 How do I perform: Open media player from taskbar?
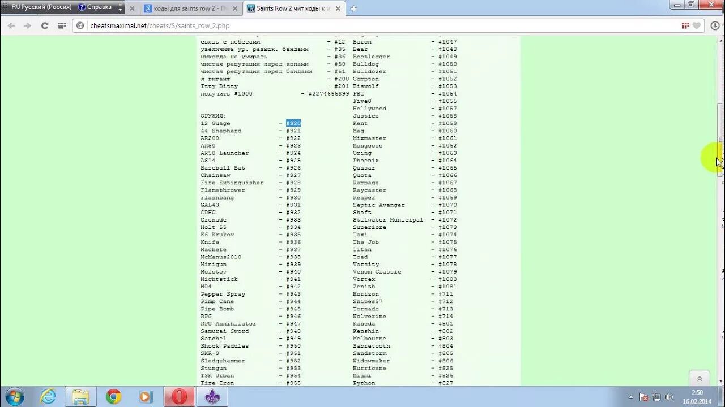[146, 396]
